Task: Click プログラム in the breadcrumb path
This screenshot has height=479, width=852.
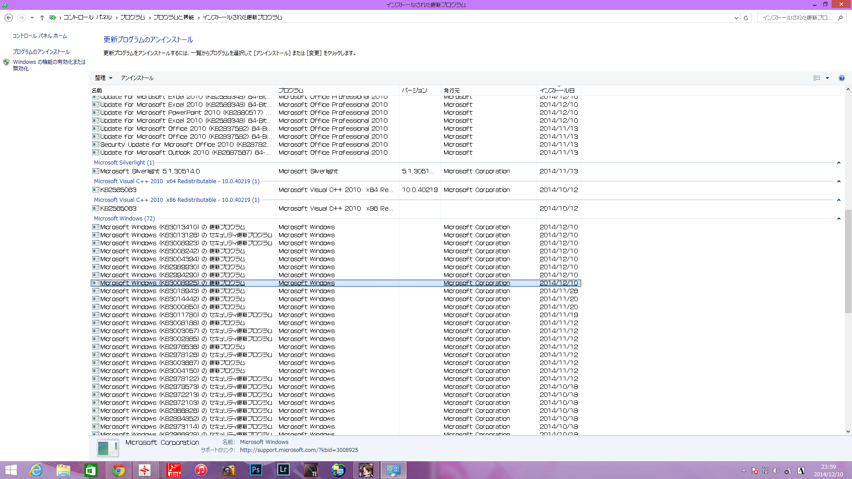Action: pyautogui.click(x=132, y=17)
